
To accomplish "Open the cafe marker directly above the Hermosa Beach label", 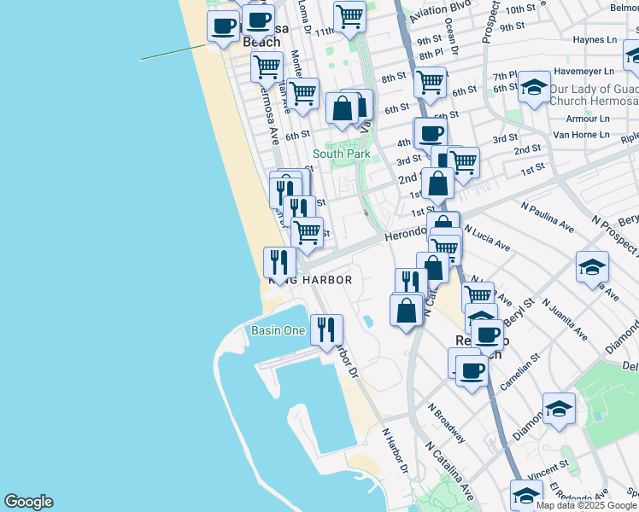I will (258, 22).
